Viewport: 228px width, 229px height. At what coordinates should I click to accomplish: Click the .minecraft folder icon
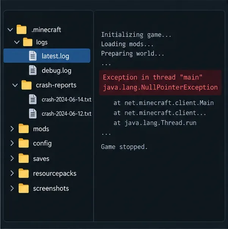click(x=22, y=30)
